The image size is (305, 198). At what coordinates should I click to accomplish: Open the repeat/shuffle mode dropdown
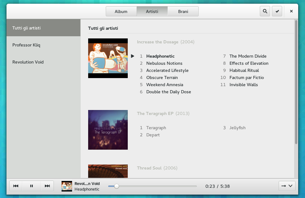click(287, 186)
